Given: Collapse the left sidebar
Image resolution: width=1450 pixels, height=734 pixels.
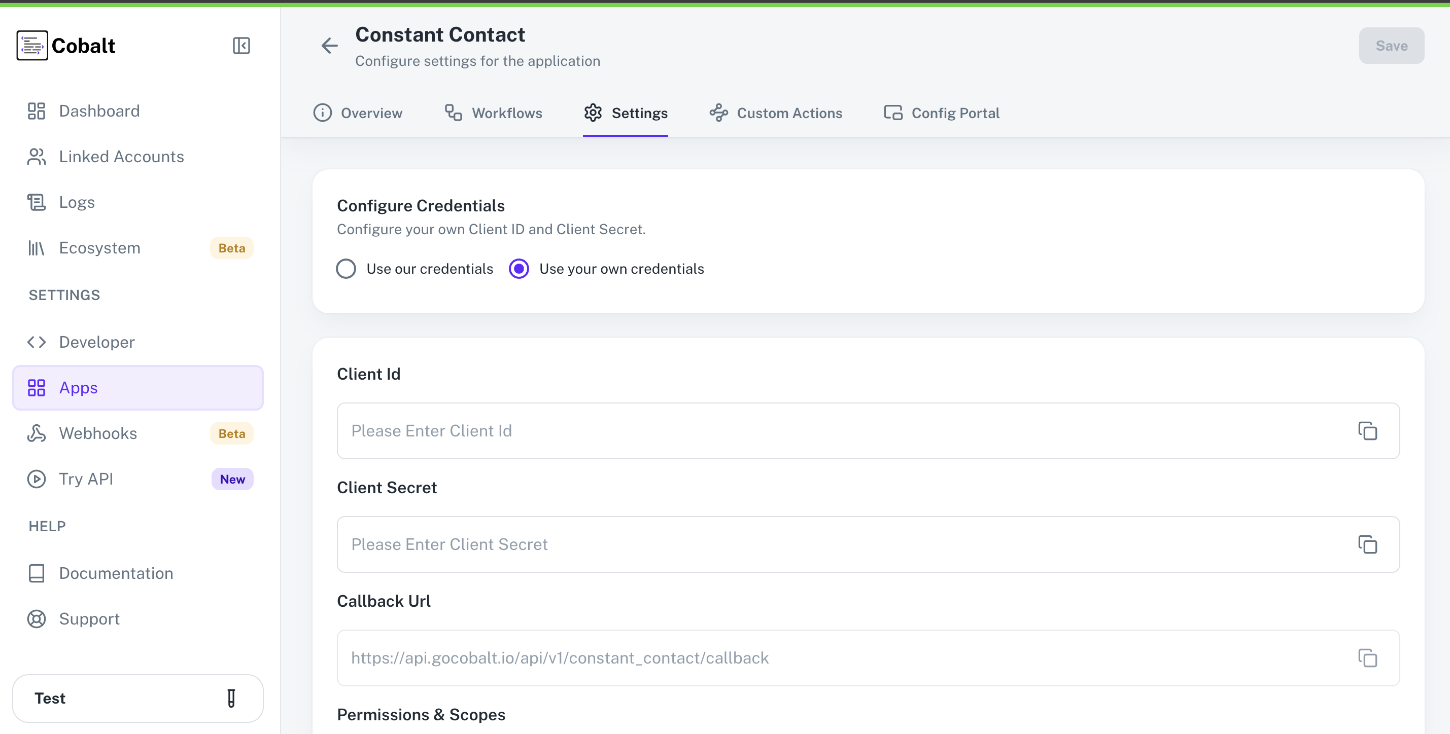Looking at the screenshot, I should point(241,46).
